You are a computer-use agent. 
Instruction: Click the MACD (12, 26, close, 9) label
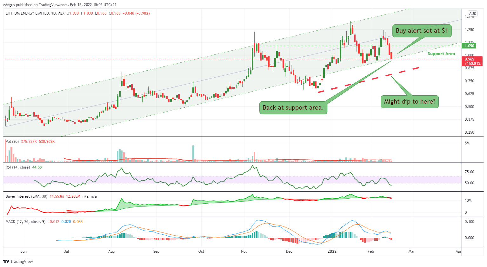25,222
